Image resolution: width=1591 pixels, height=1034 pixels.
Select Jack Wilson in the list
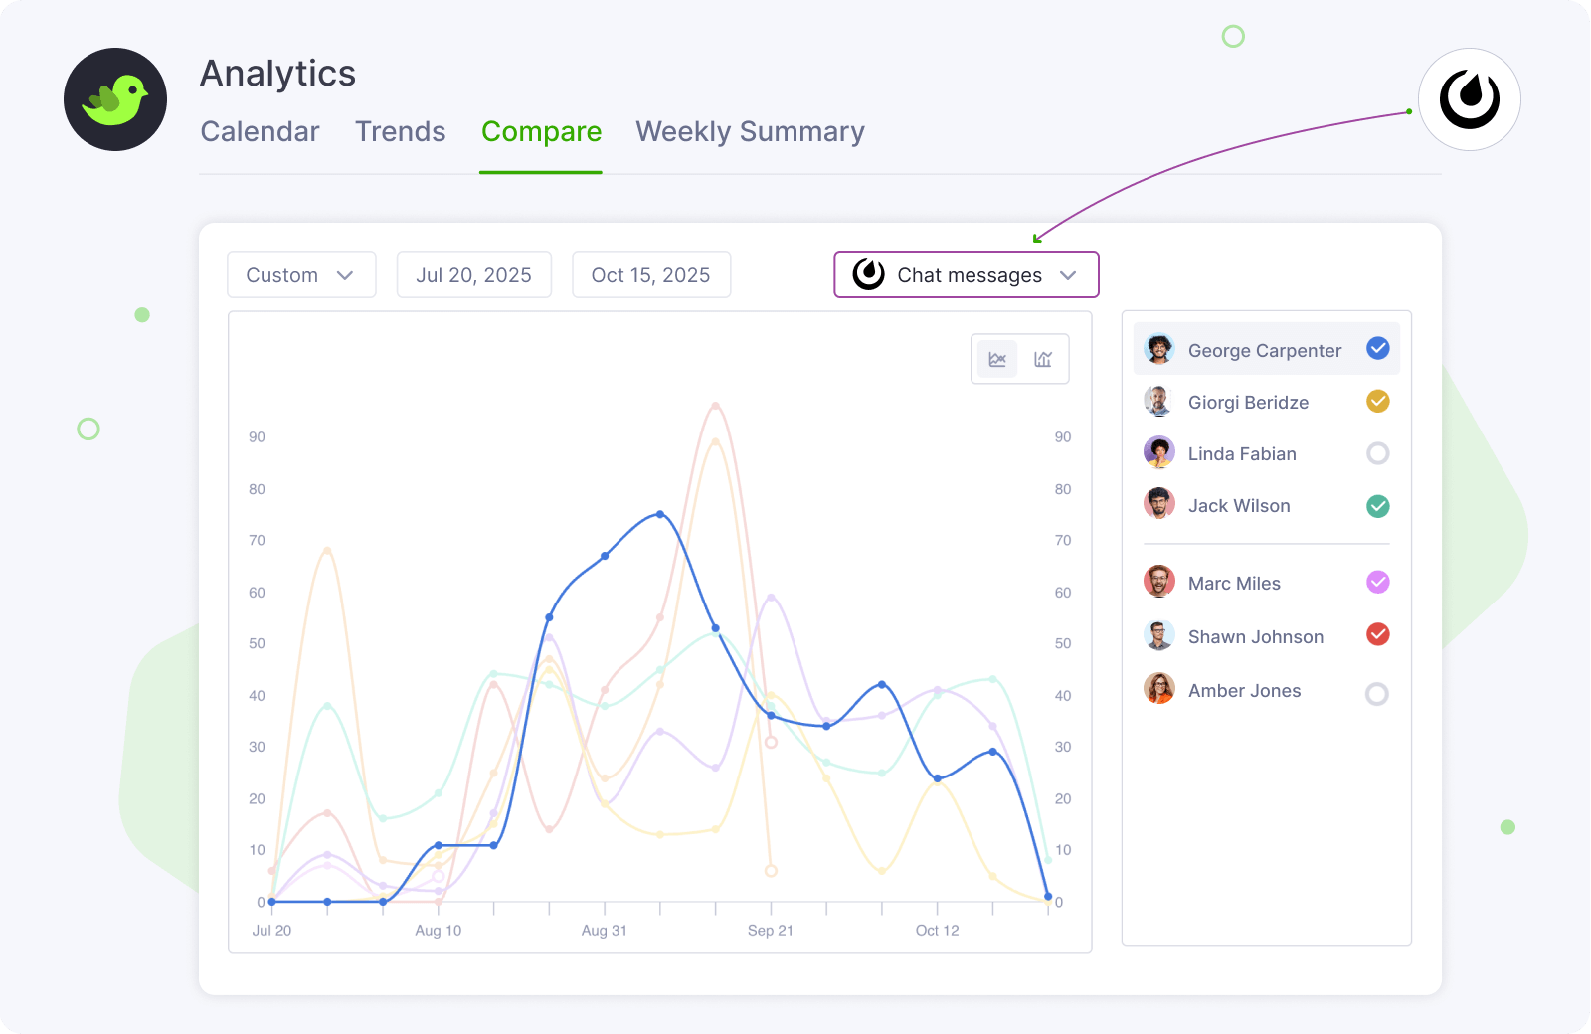click(1238, 506)
